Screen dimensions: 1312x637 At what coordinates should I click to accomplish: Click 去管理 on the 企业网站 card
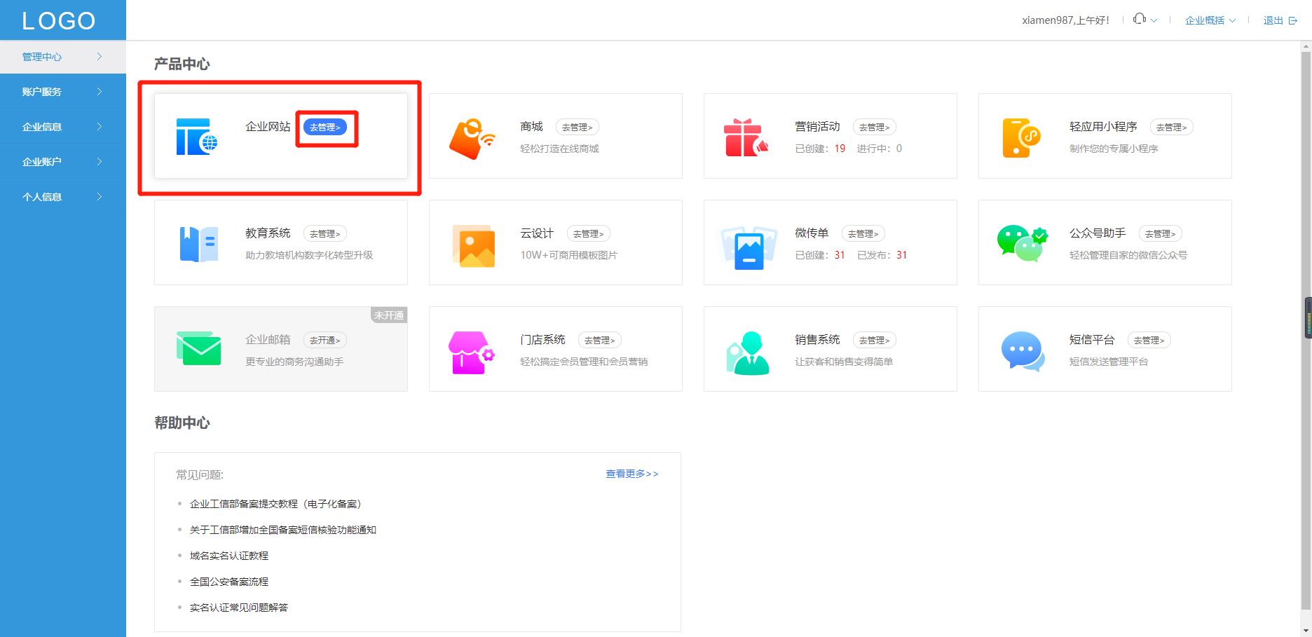pyautogui.click(x=327, y=127)
